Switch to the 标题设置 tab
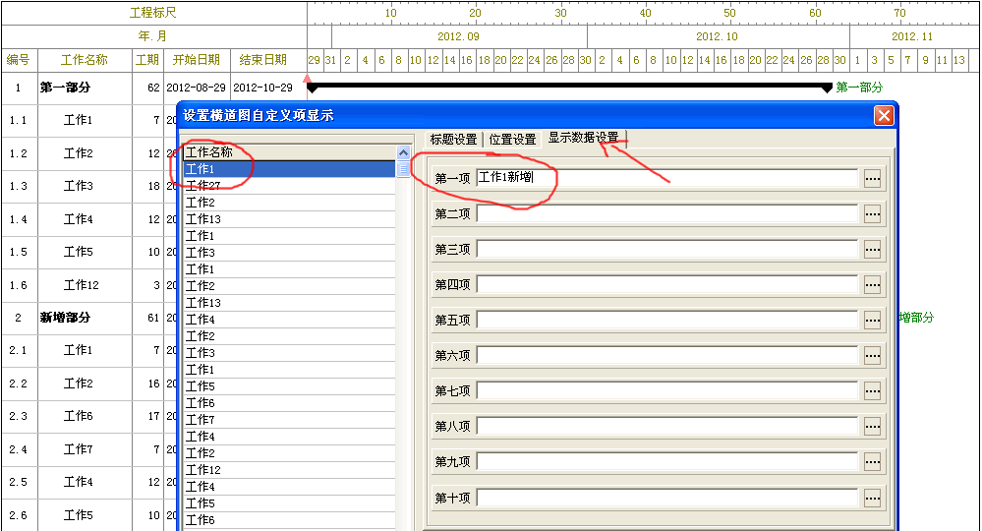Viewport: 982px width, 531px height. point(453,140)
